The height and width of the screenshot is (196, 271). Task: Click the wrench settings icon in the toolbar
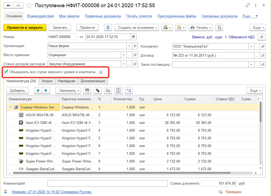[219, 27]
